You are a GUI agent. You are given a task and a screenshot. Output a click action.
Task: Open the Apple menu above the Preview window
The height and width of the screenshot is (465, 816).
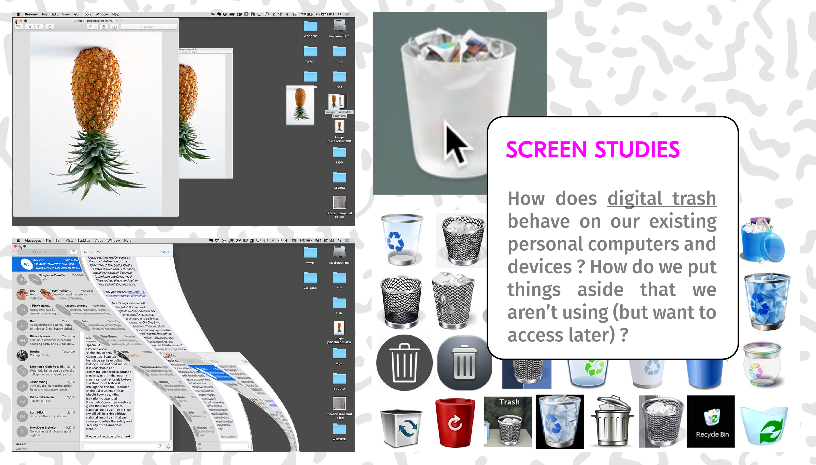coord(18,14)
